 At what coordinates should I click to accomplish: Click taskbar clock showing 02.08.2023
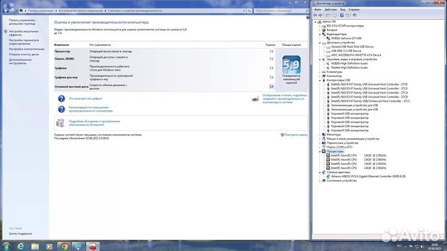point(435,247)
